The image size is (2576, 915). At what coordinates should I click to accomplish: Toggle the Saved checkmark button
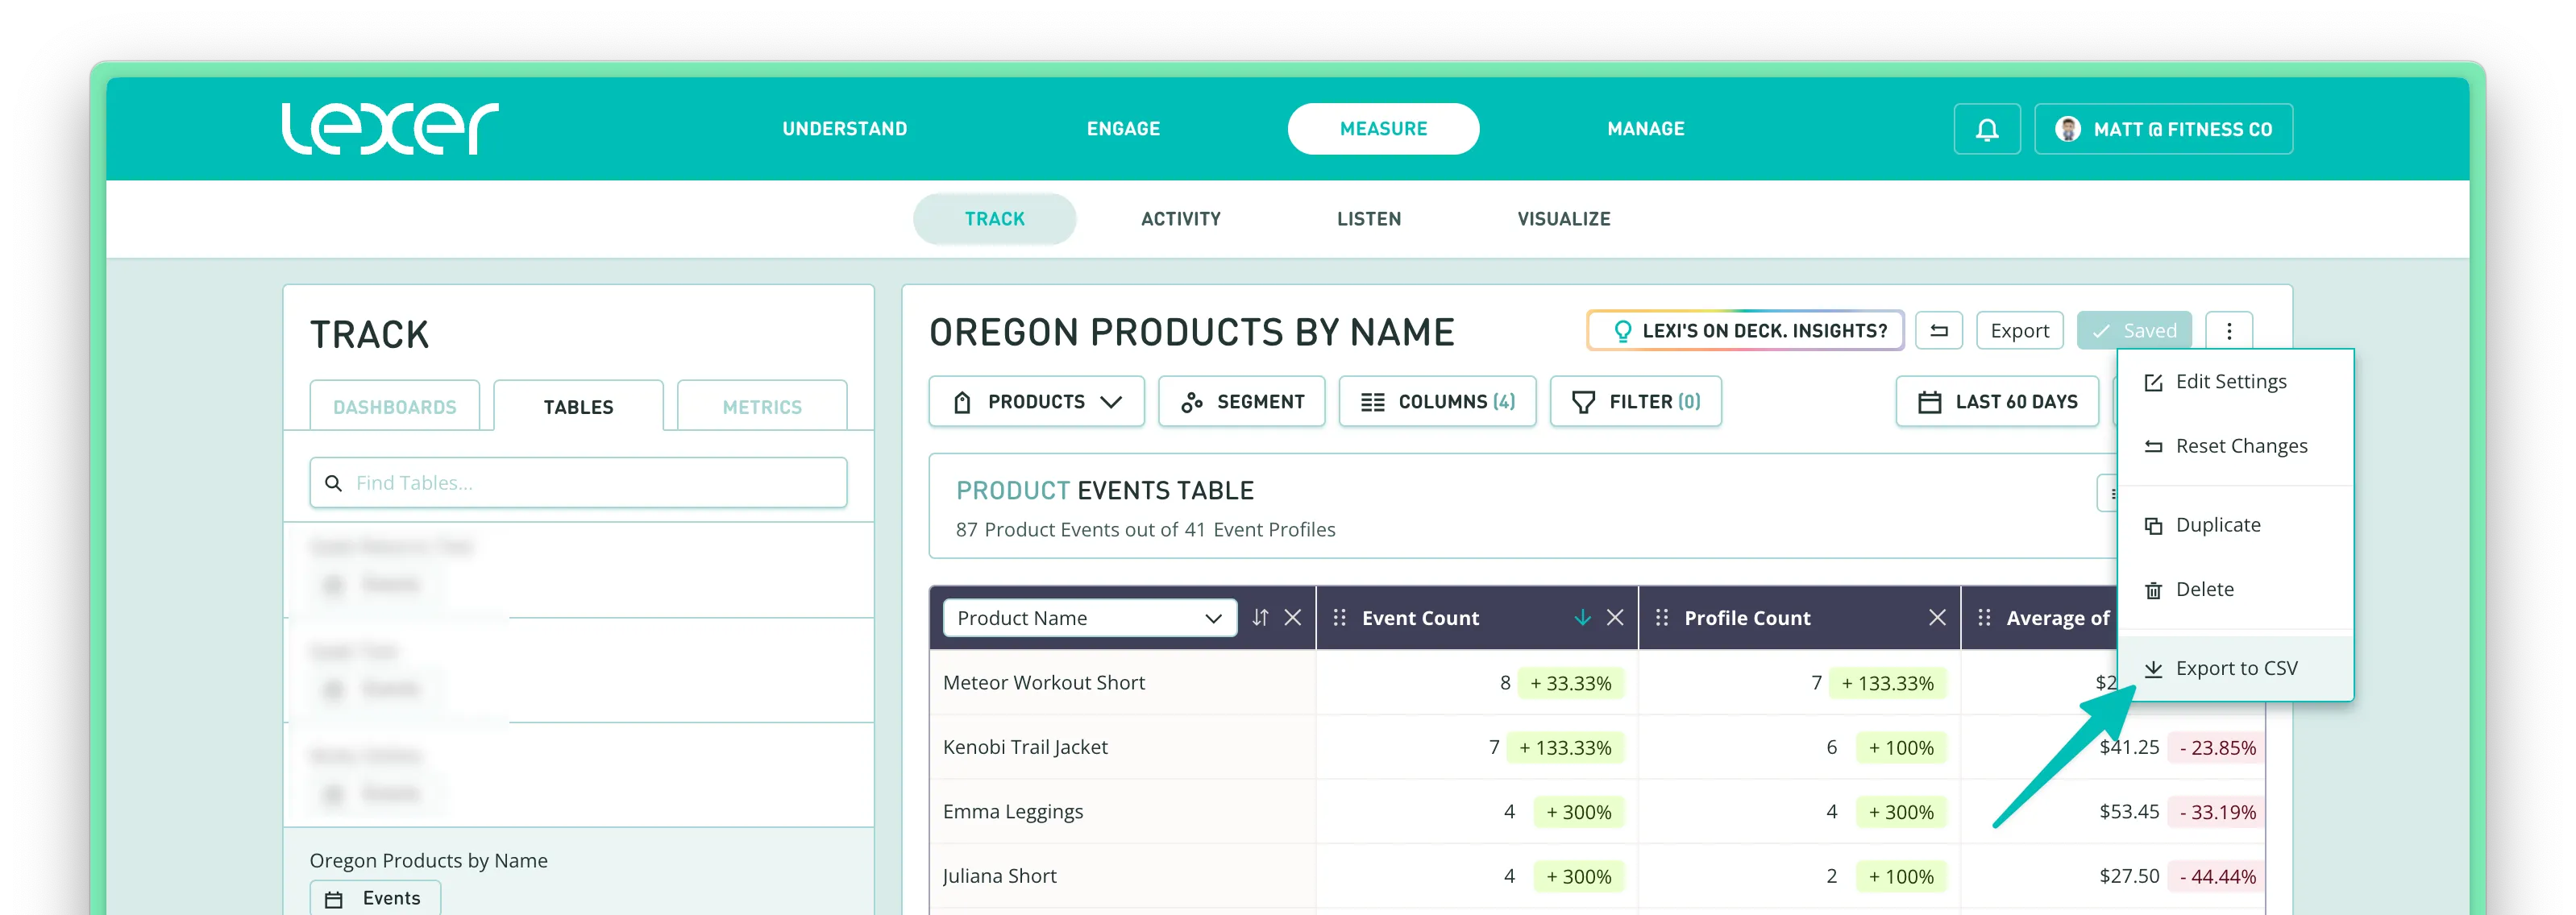click(2133, 330)
